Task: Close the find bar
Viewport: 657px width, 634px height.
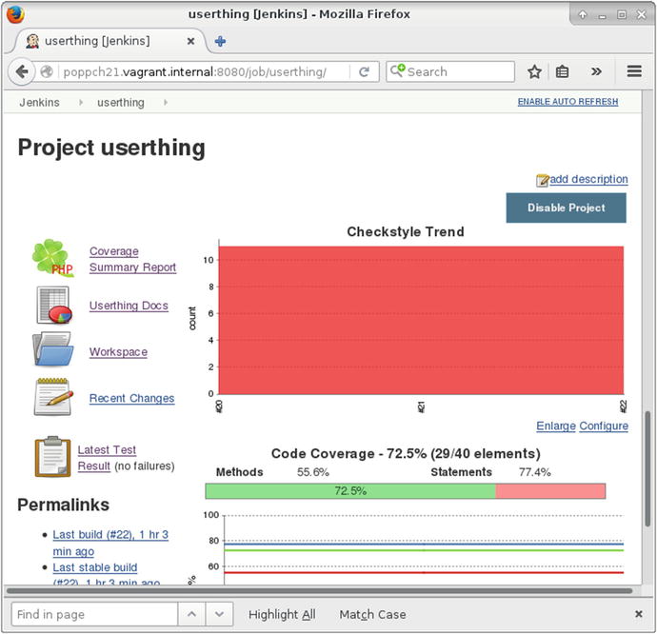Action: coord(639,614)
